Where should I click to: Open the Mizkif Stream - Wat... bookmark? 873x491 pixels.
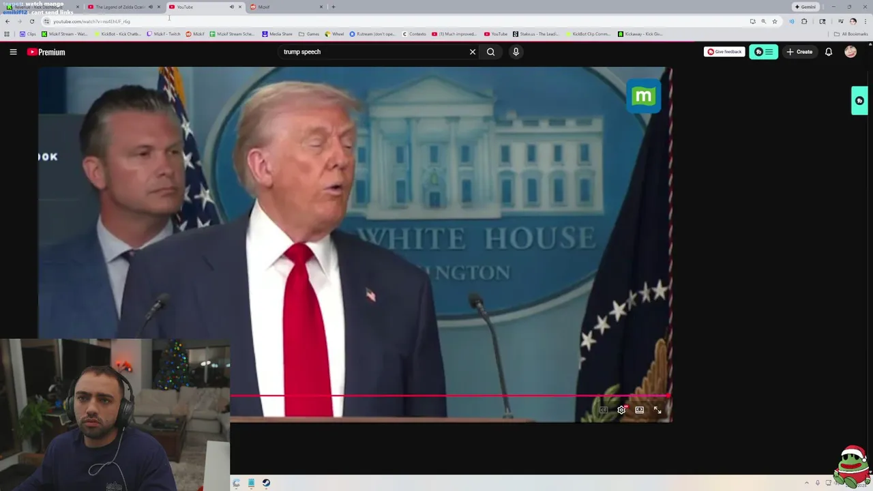point(64,34)
